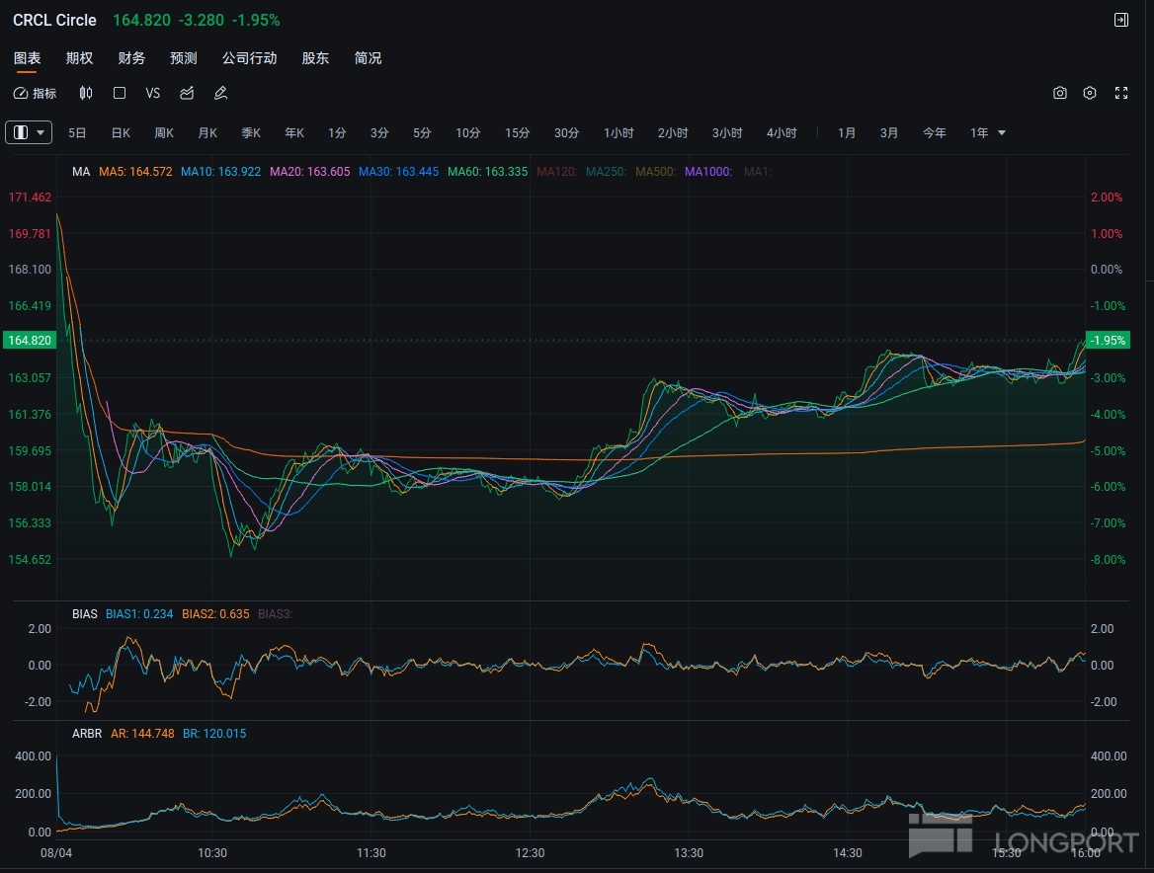Open chart settings hexagon gear icon
The image size is (1154, 873).
click(1090, 93)
